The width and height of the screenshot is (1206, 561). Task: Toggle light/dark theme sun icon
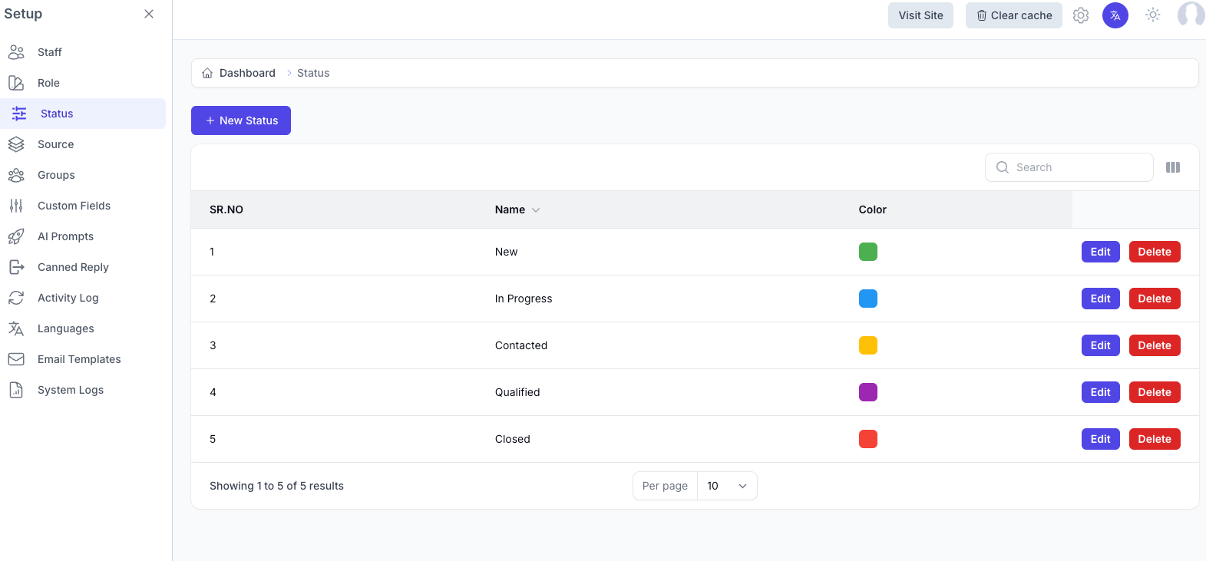click(1153, 15)
